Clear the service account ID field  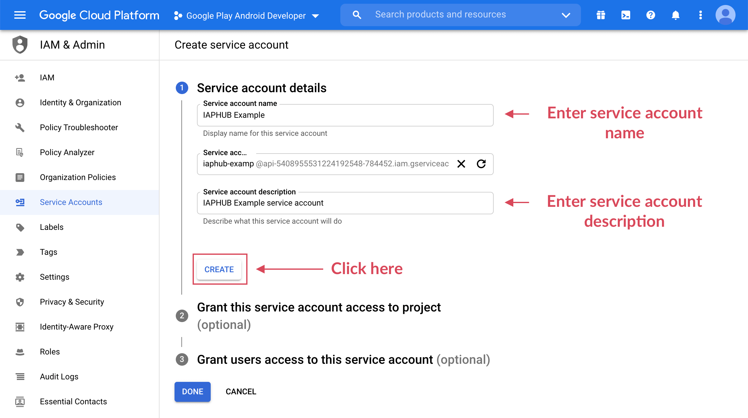coord(461,164)
